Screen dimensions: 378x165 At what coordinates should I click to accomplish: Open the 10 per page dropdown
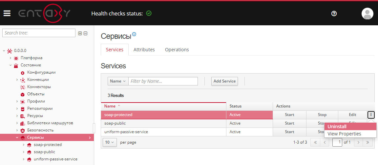110,142
